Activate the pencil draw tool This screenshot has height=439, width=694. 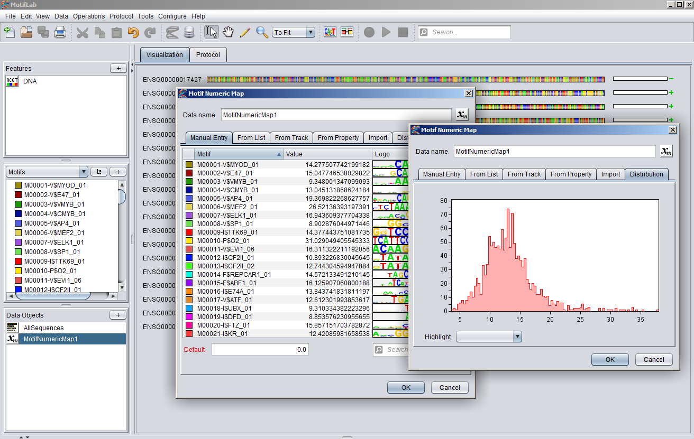245,32
